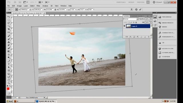Commit the transform with the checkmark
The width and height of the screenshot is (183, 103).
140,9
